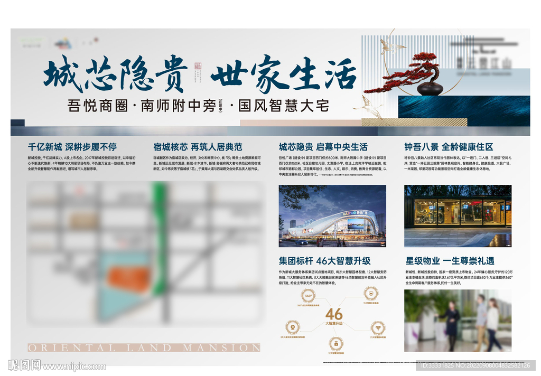541x376 pixels.
Task: Open the property service staff photo
Action: click(458, 321)
